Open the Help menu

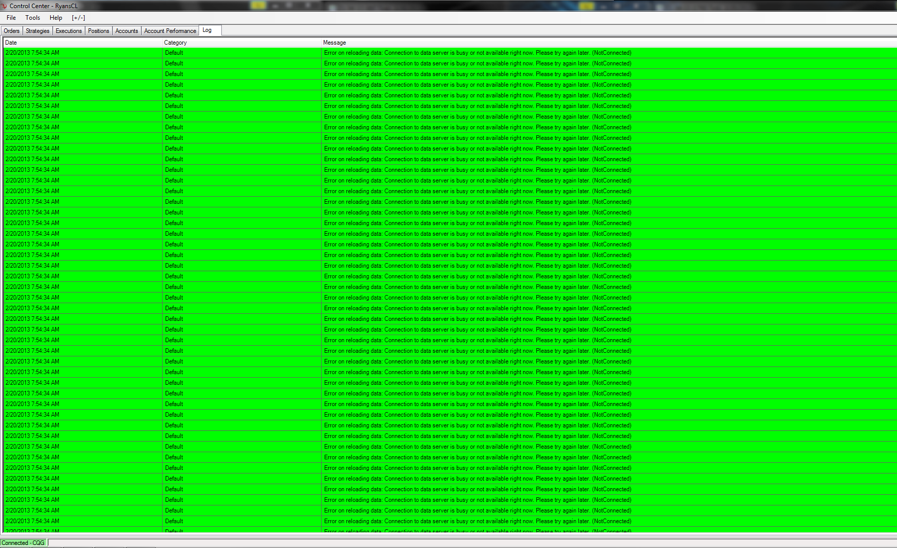pos(56,18)
